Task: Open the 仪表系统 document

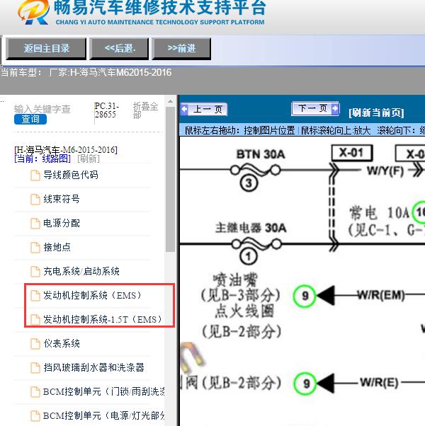Action: pos(62,344)
